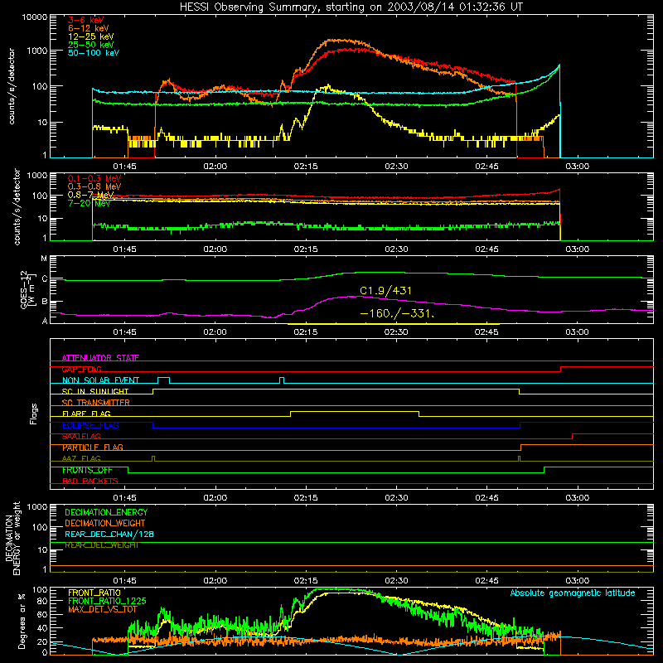663x663 pixels.
Task: Click the GOES-12 axis label
Action: pos(27,289)
